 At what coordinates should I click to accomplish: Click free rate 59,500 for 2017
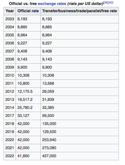click(80, 116)
